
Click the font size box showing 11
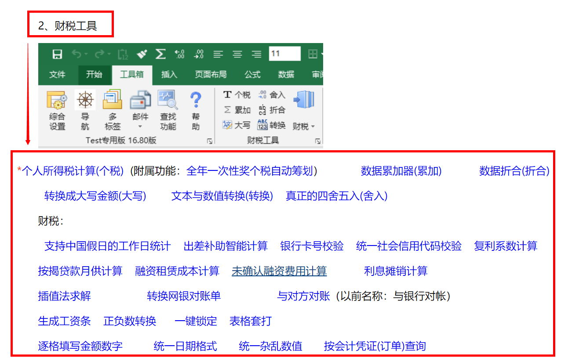285,54
